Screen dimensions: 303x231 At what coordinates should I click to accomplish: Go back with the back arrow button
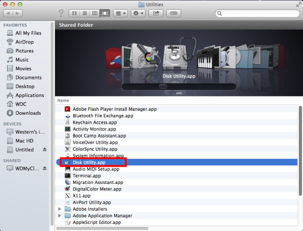(8, 13)
